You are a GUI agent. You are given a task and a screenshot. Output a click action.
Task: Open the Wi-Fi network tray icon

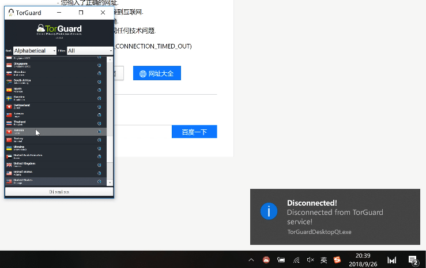296,260
